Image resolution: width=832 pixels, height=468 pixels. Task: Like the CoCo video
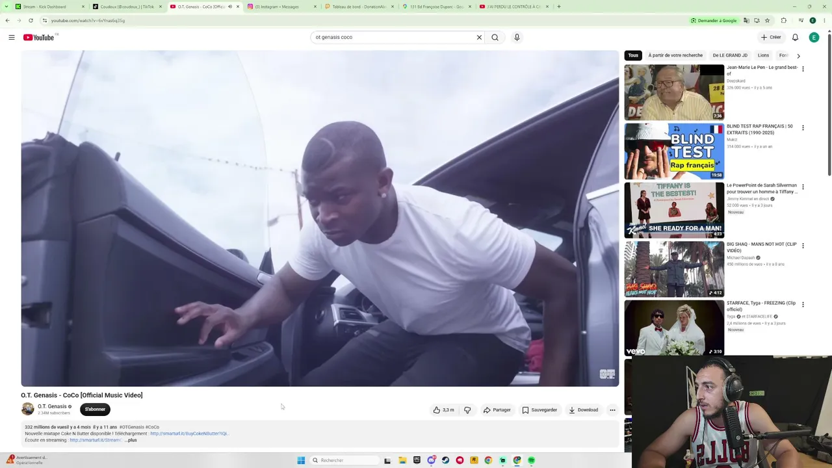point(444,410)
